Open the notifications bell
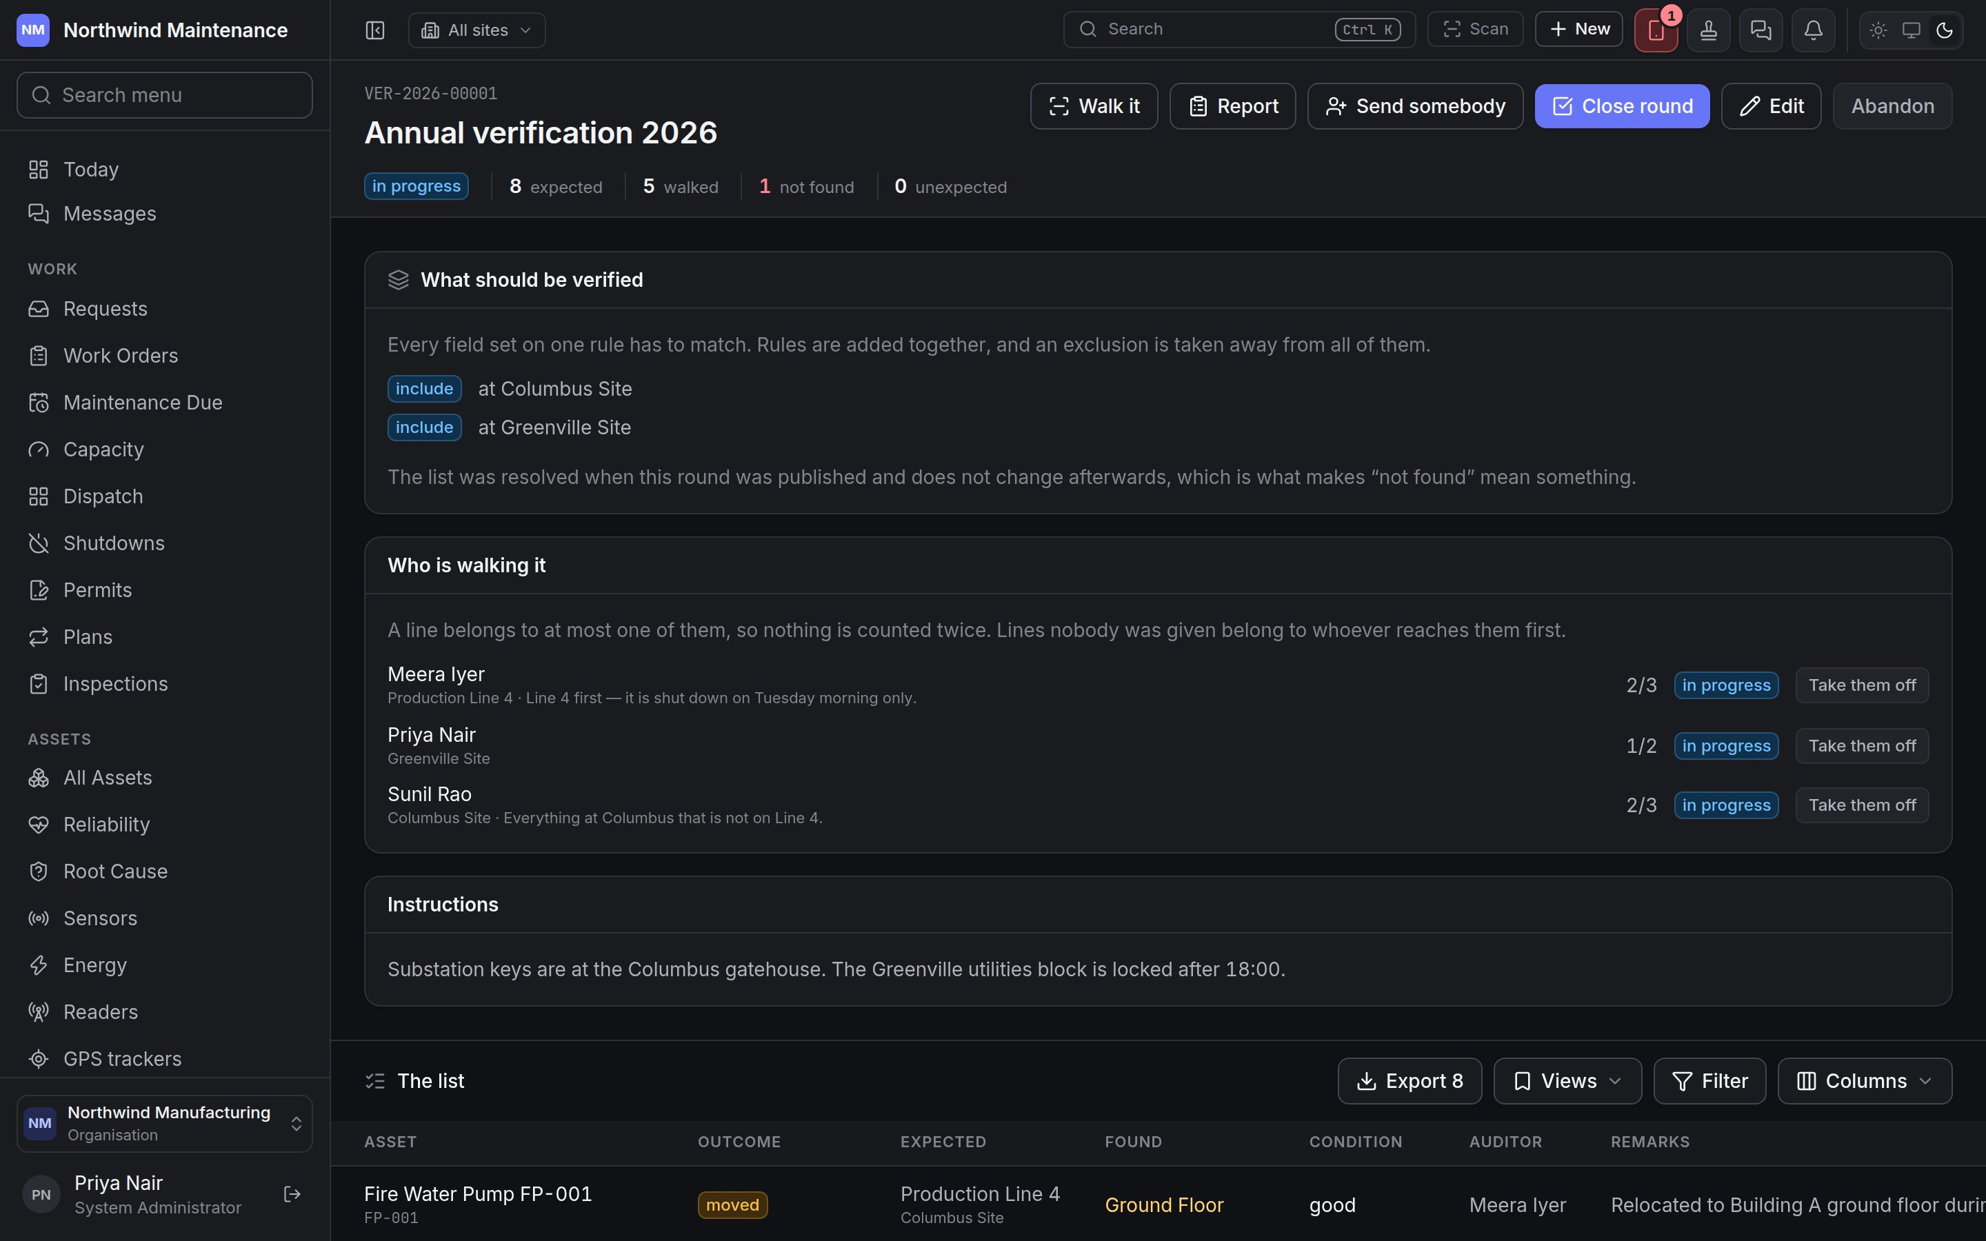The width and height of the screenshot is (1986, 1241). [x=1814, y=30]
